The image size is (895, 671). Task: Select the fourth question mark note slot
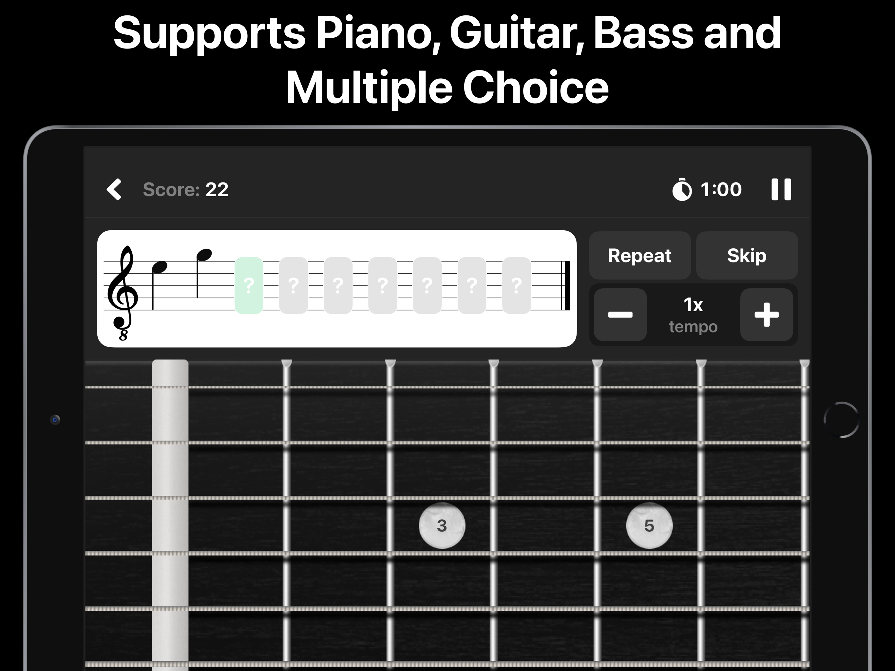[x=382, y=285]
